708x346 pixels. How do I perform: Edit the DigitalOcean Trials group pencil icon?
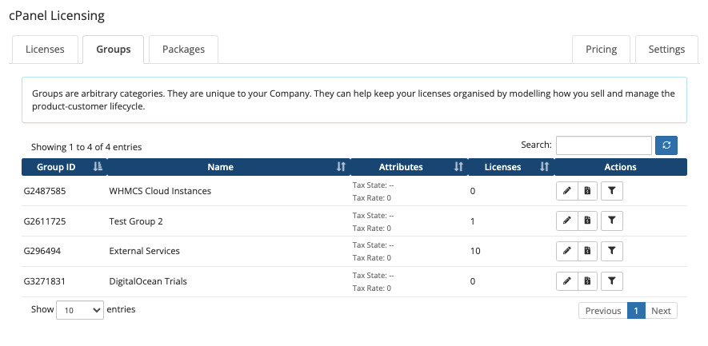click(566, 281)
